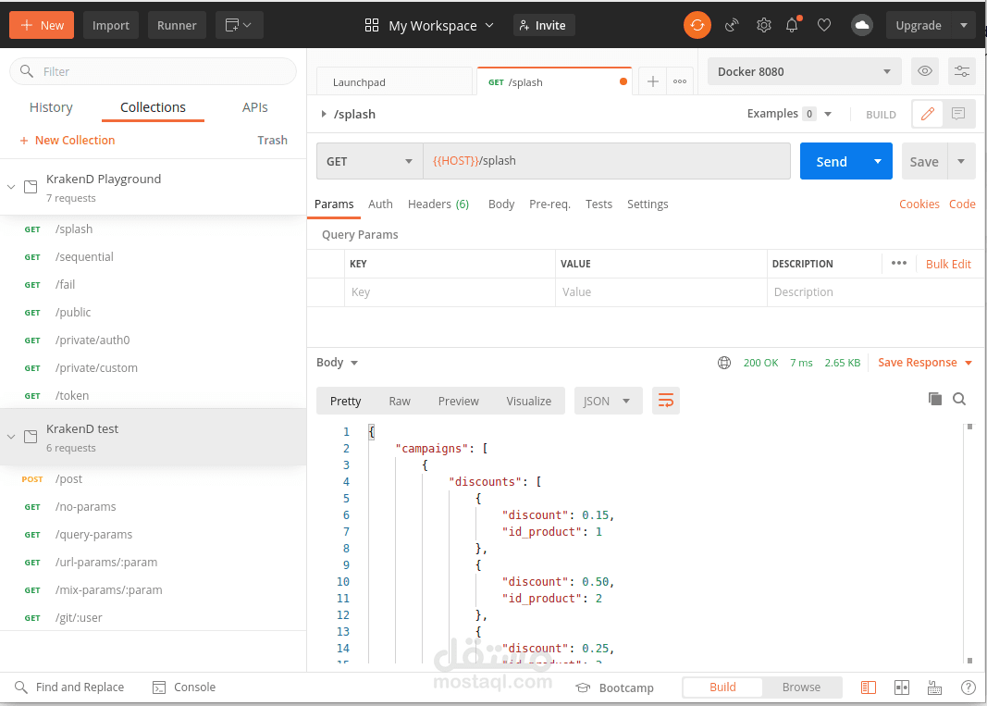Open Examples dropdown
This screenshot has width=987, height=706.
789,114
